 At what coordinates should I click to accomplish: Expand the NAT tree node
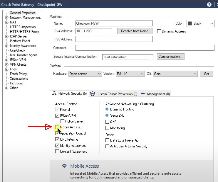pyautogui.click(x=6, y=22)
